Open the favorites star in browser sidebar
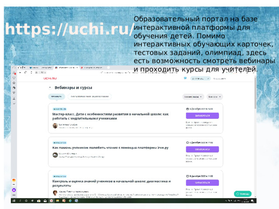The image size is (279, 209). click(14, 83)
